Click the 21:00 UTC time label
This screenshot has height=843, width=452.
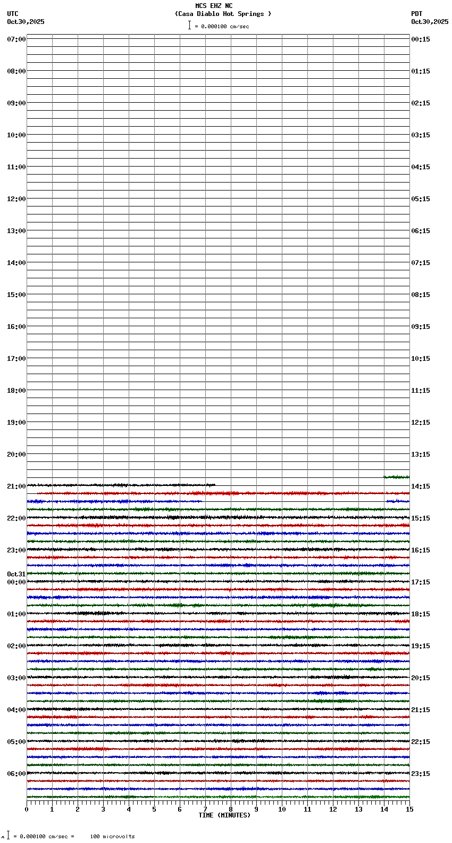pyautogui.click(x=16, y=486)
